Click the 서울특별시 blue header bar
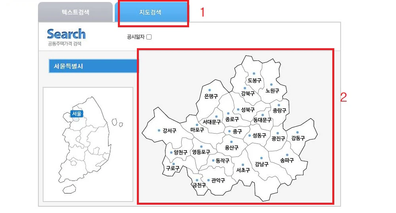This screenshot has width=396, height=213. pos(93,66)
